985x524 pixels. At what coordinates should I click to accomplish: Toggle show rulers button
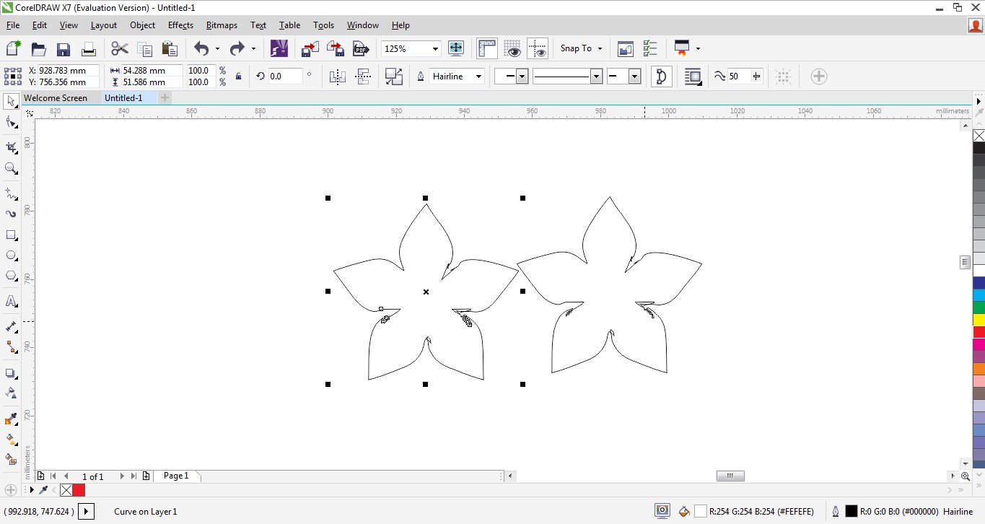coord(487,48)
